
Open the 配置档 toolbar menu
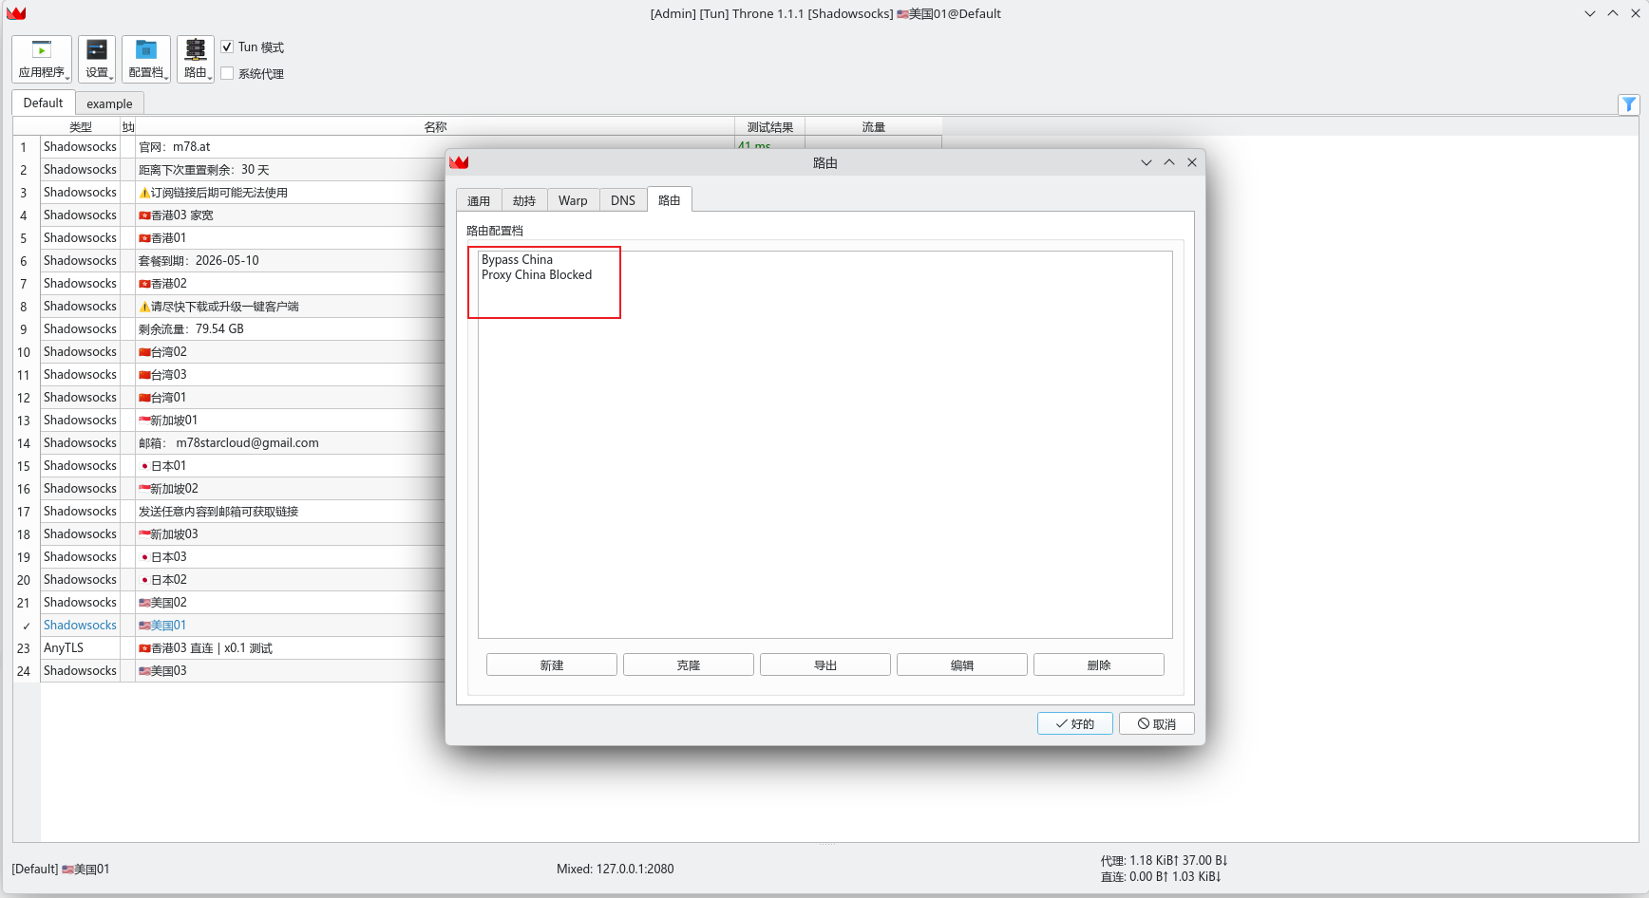[x=146, y=59]
